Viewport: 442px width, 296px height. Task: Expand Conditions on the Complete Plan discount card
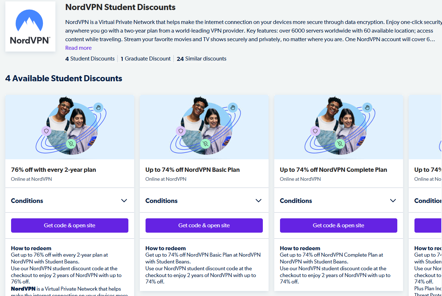point(338,200)
